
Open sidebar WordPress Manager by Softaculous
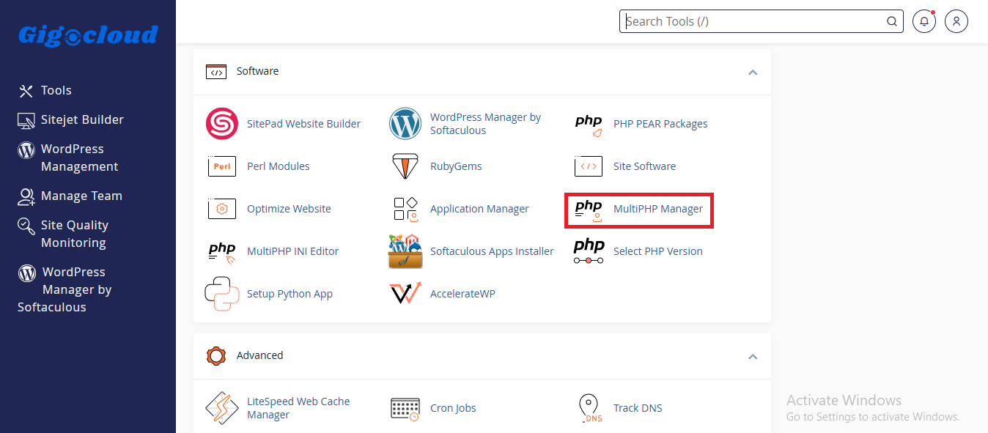pyautogui.click(x=64, y=289)
